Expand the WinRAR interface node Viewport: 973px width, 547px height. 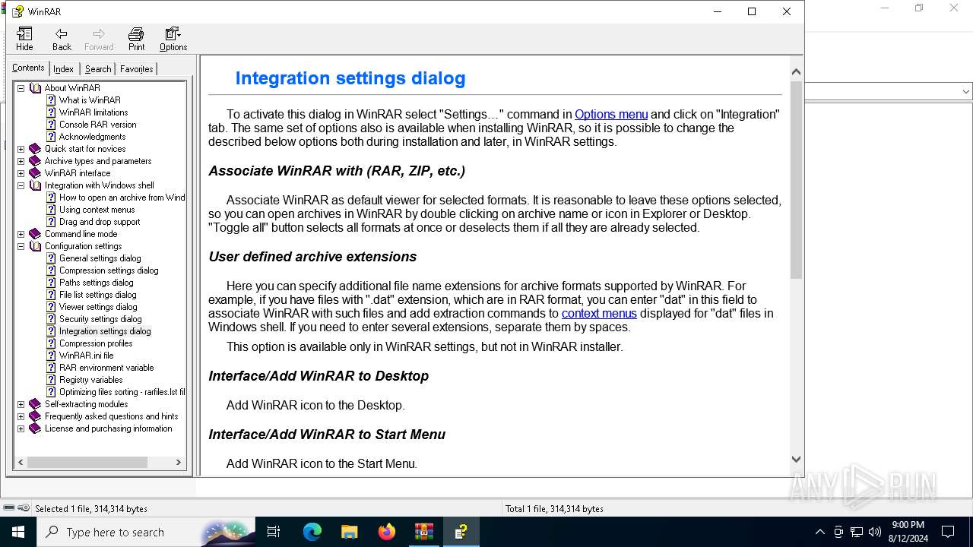coord(21,173)
